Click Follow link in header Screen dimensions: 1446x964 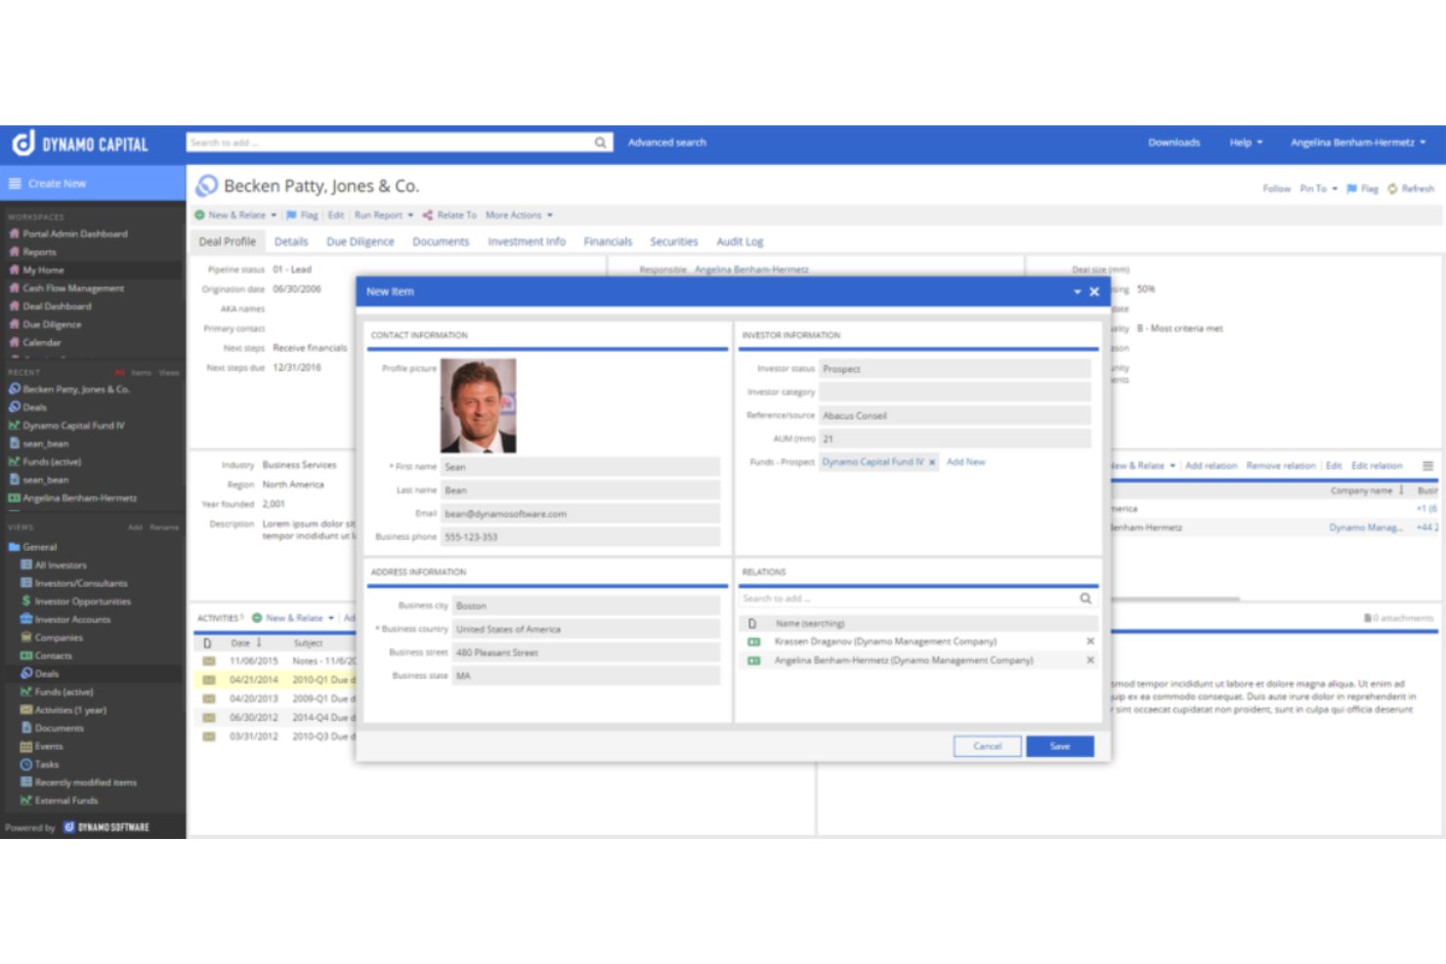pos(1277,189)
